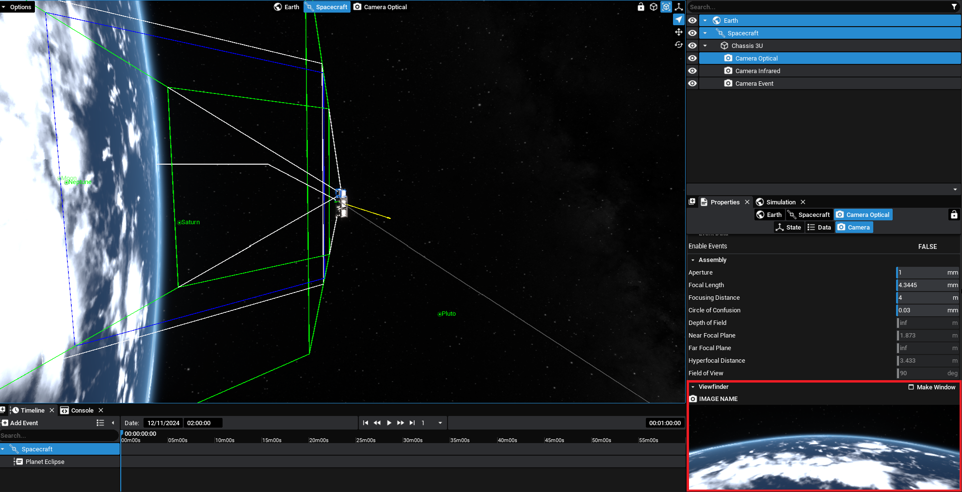Collapse the Chassis 3U tree node
Viewport: 962px width, 492px height.
click(x=705, y=46)
